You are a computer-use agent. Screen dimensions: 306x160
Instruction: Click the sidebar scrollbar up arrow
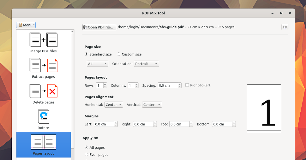tap(73, 31)
